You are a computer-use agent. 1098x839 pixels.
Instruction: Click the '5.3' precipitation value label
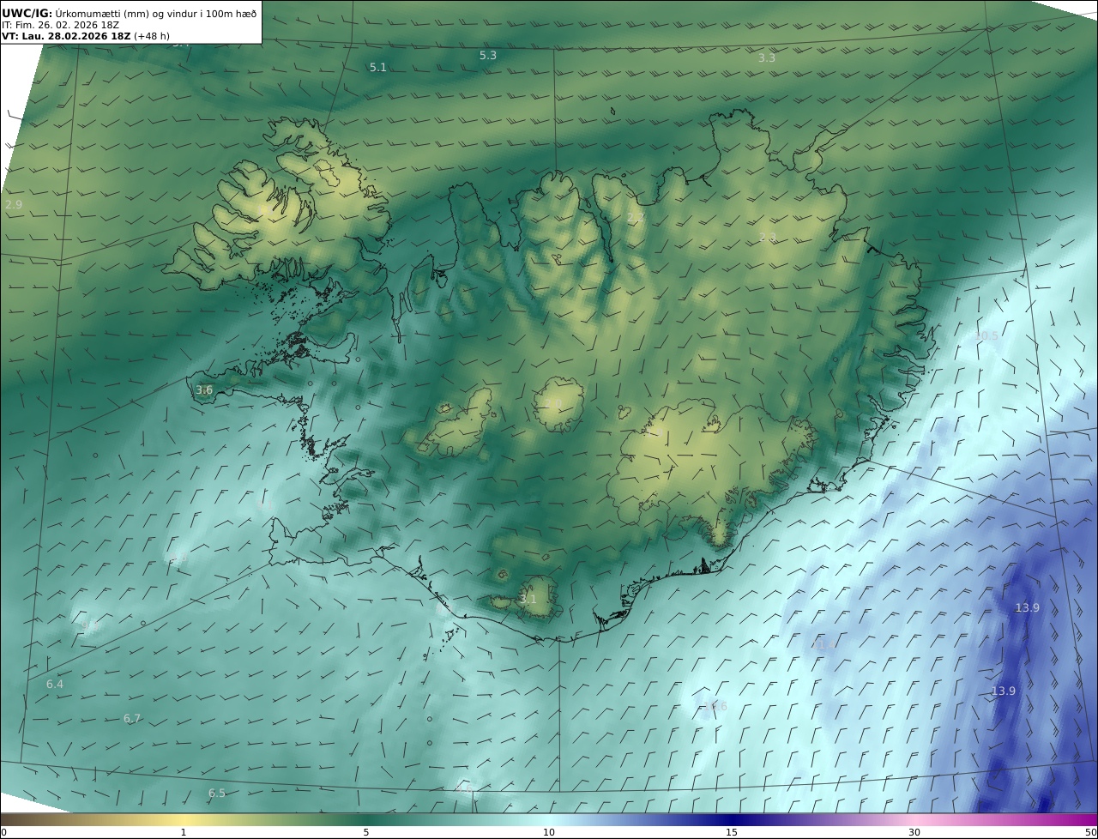[x=487, y=55]
